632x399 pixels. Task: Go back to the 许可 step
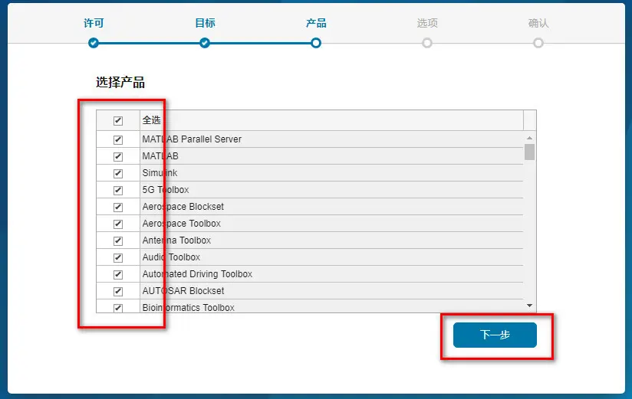(94, 23)
